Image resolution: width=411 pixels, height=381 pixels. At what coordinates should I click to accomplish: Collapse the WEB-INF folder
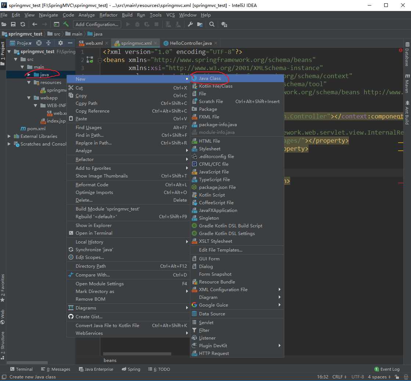35,106
